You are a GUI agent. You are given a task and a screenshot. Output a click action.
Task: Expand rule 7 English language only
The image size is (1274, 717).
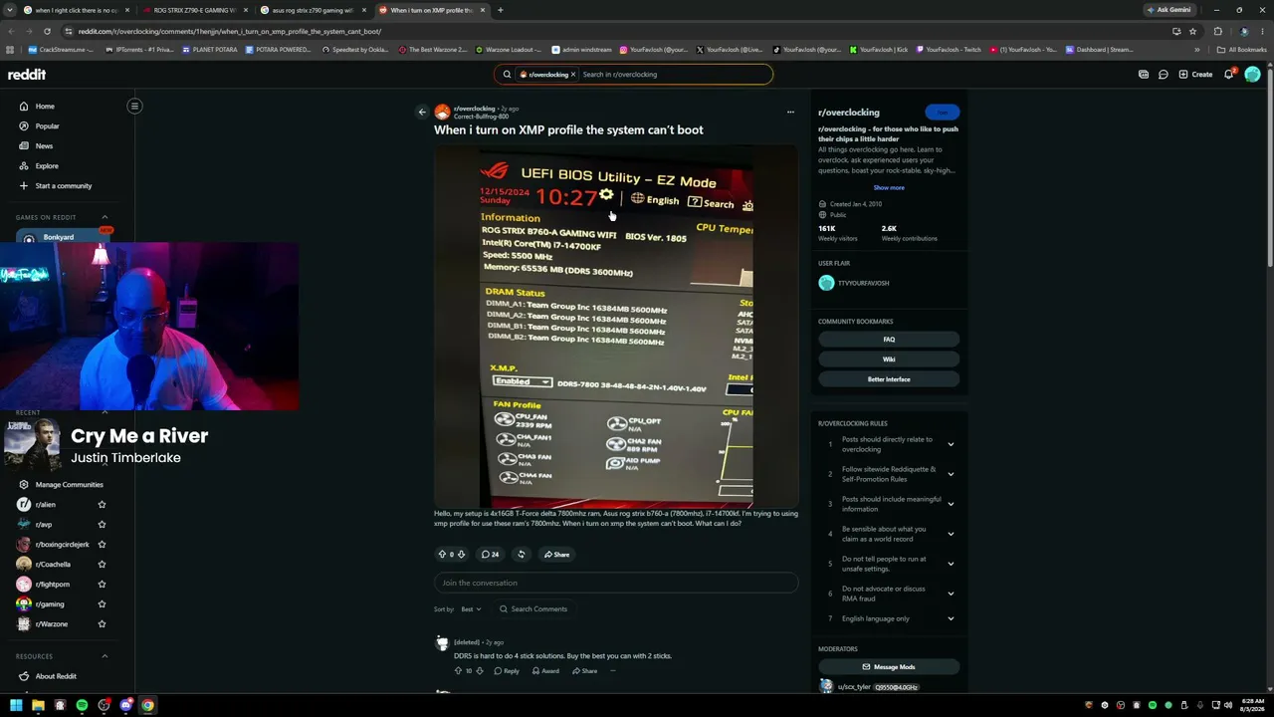(951, 618)
